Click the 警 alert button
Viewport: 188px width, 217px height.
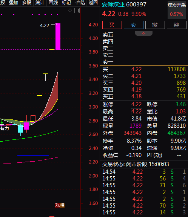pos(177,25)
